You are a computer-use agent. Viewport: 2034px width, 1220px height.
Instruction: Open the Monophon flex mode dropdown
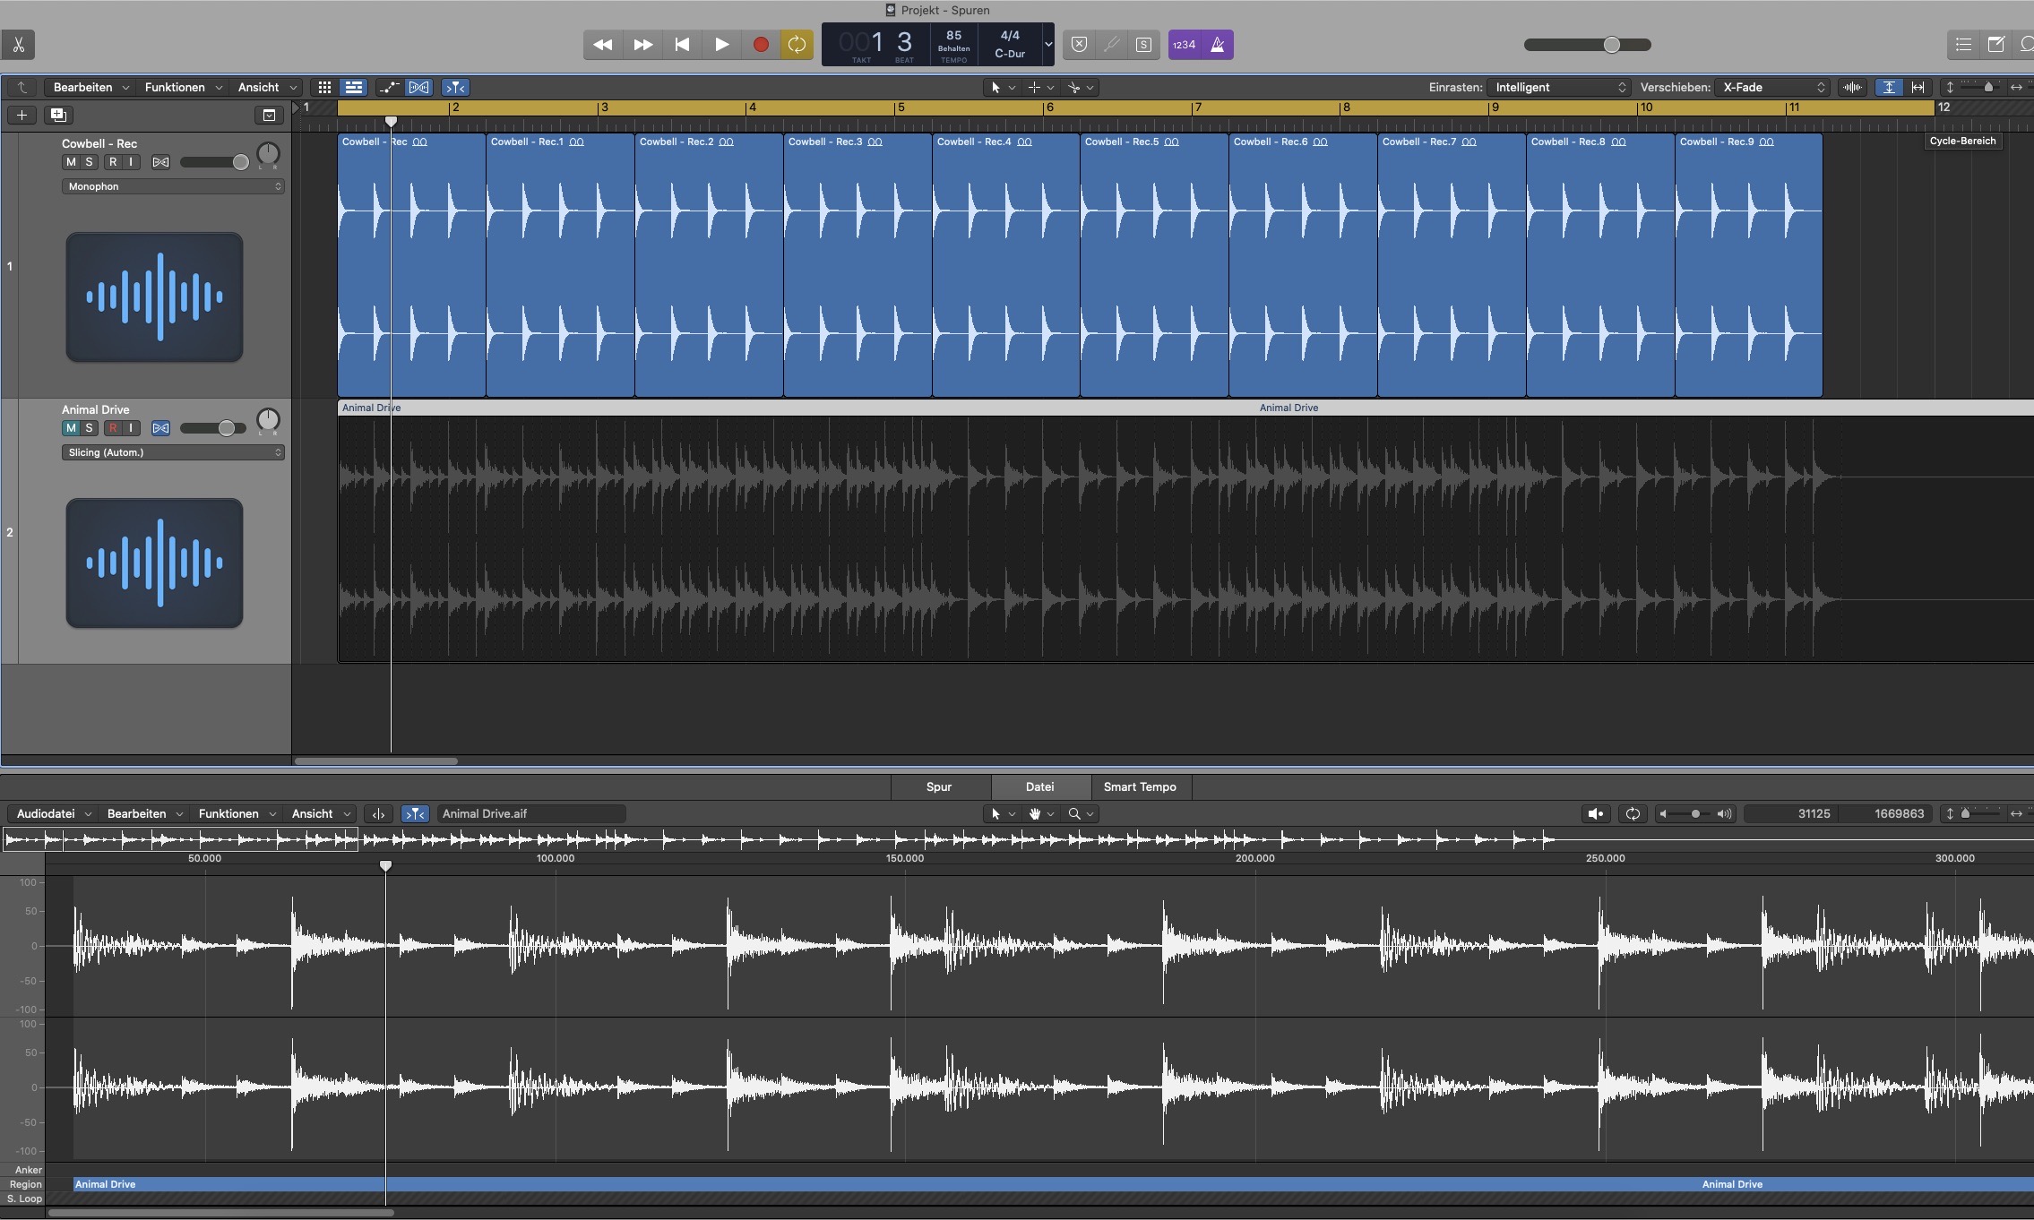coord(173,186)
